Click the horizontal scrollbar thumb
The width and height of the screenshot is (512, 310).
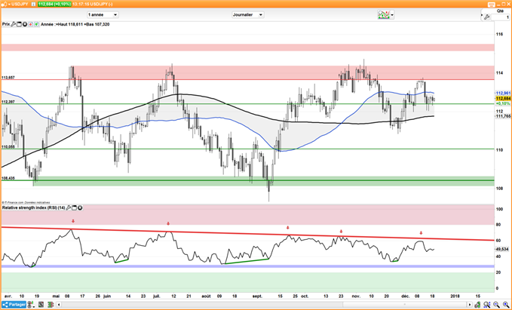[x=405, y=305]
